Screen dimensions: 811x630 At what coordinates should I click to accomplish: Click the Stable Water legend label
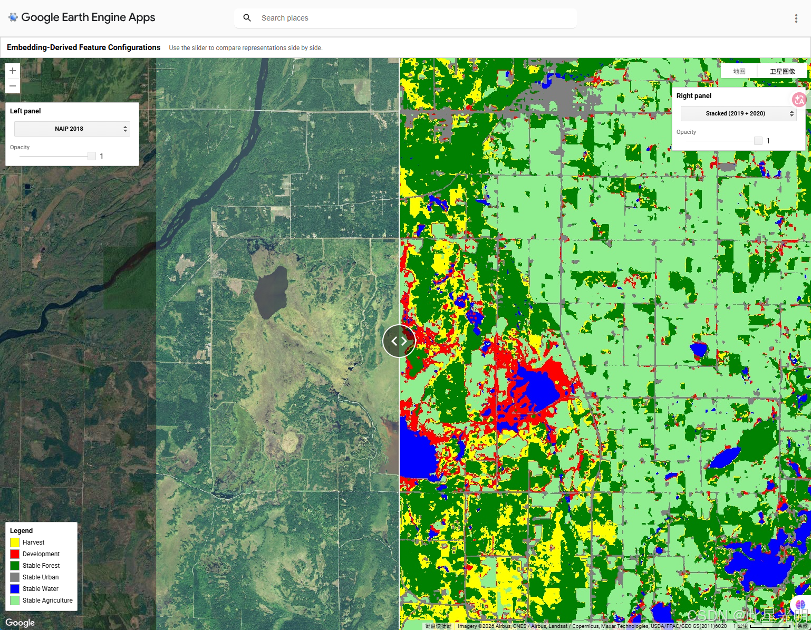tap(41, 589)
